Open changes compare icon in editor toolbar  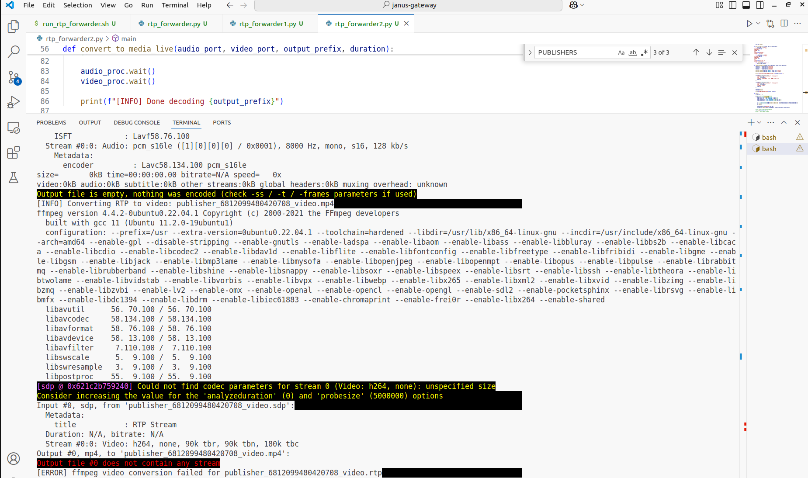pos(770,24)
